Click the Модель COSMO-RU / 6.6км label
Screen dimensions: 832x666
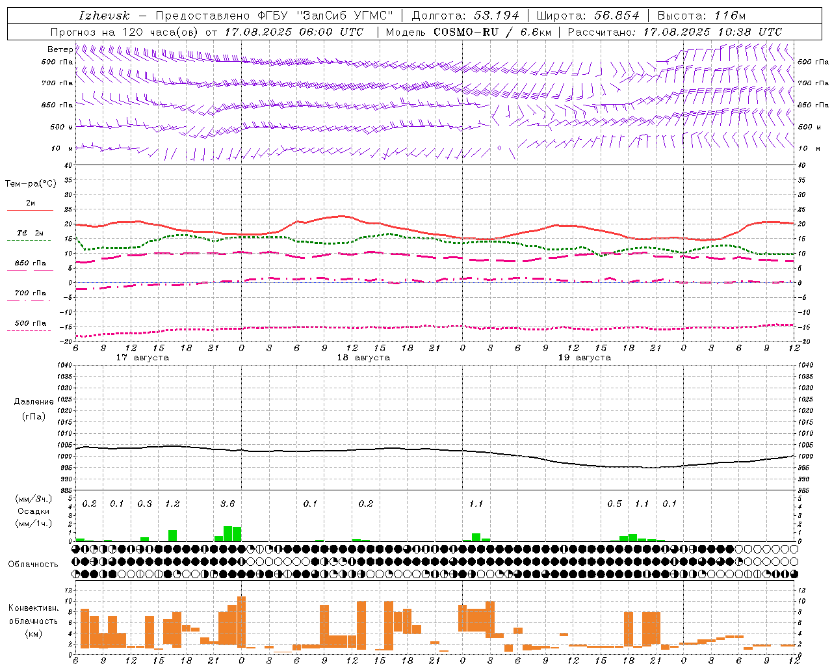469,32
